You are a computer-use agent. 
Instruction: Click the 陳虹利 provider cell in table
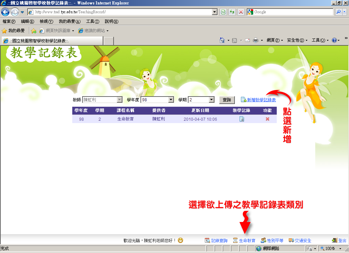[159, 119]
